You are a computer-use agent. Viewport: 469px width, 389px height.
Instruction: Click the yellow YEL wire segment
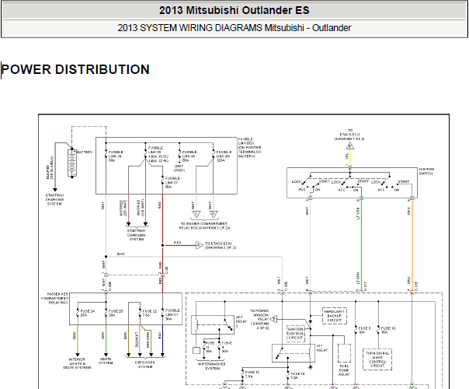(350, 158)
